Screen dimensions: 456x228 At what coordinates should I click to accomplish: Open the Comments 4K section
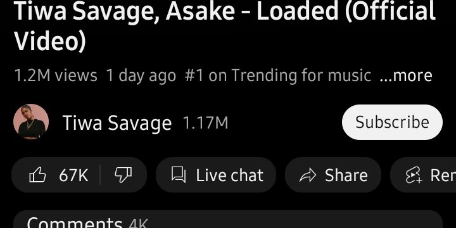228,219
